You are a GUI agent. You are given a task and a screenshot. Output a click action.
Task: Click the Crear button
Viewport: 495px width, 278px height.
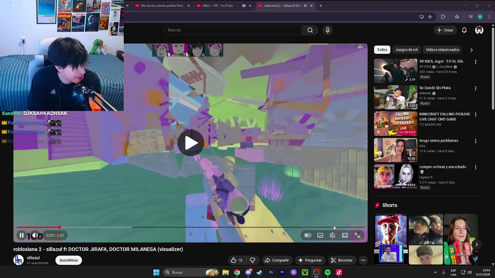(445, 30)
